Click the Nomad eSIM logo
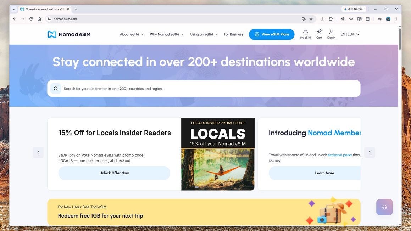The image size is (411, 231). (69, 34)
